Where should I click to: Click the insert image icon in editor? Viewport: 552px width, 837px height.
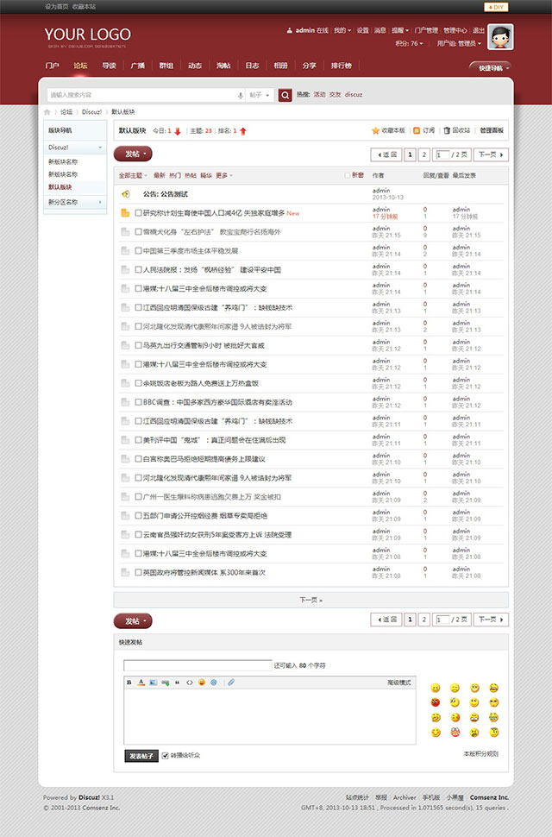point(153,683)
